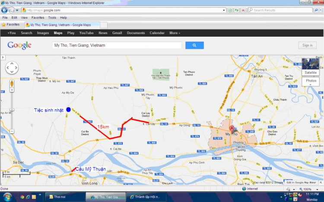
Task: Click the IE search magnifier icon
Action: point(316,10)
